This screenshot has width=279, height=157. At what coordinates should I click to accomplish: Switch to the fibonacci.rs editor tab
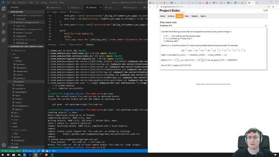click(132, 7)
